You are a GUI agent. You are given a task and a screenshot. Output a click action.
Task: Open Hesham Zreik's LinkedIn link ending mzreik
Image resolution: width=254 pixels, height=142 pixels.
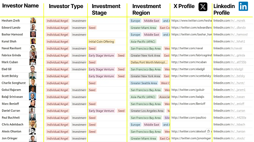(x=229, y=21)
